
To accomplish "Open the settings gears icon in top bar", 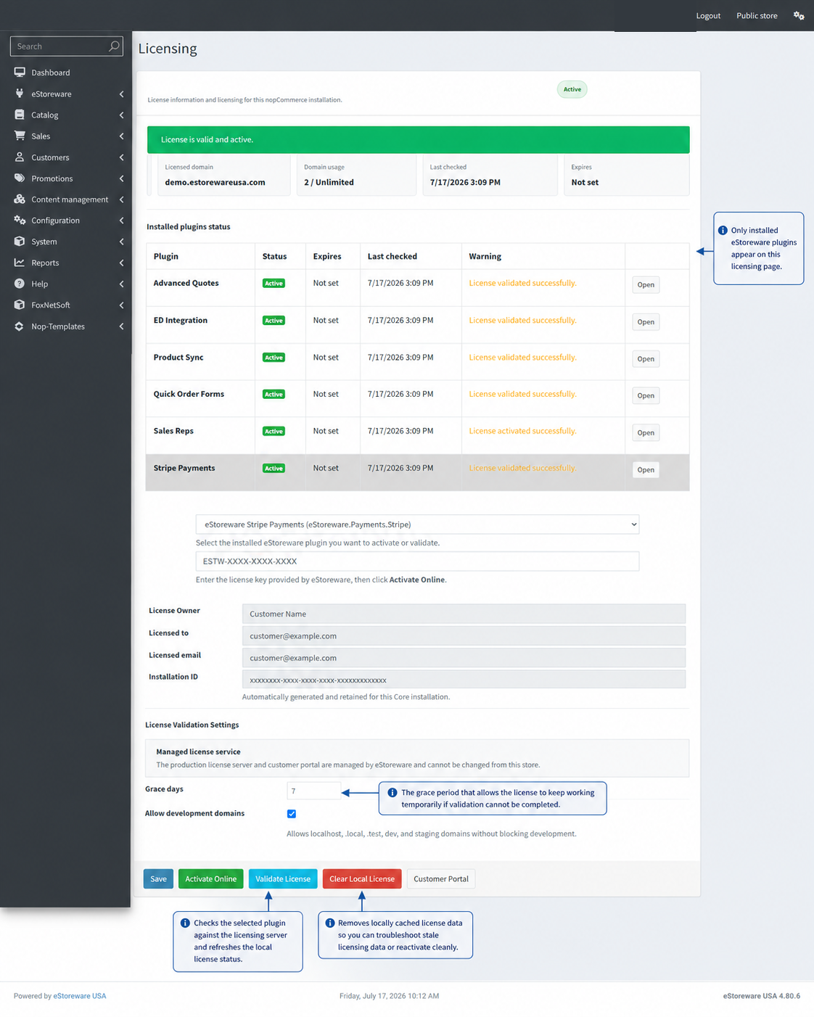I will (799, 15).
